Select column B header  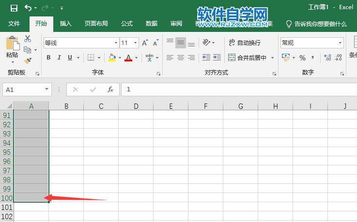(66, 106)
